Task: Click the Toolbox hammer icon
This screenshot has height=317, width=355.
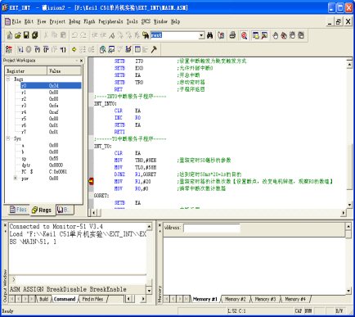Action: [154, 49]
